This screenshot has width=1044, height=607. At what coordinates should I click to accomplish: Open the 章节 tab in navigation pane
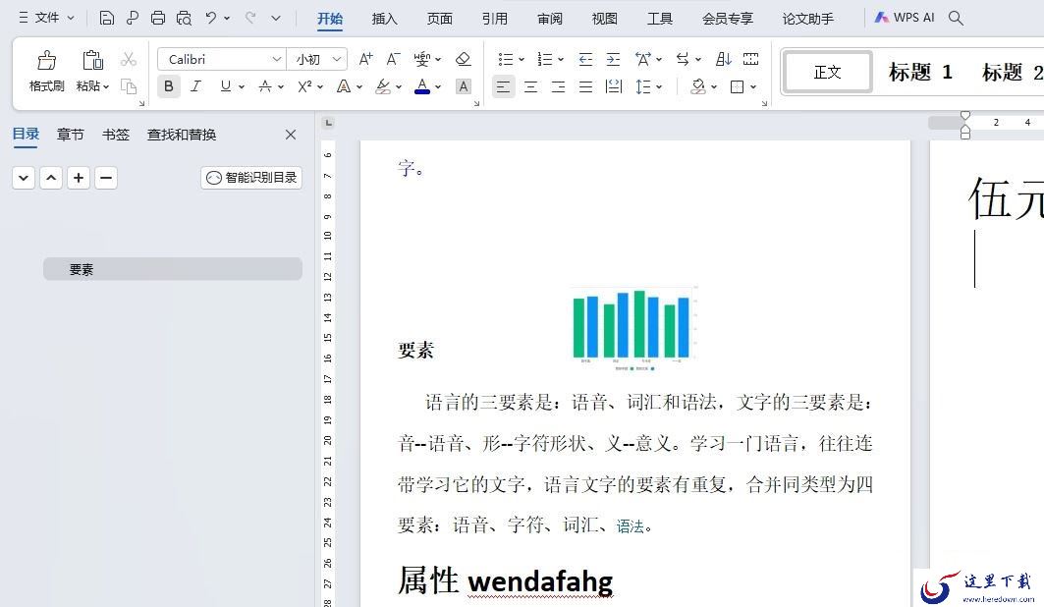[71, 135]
